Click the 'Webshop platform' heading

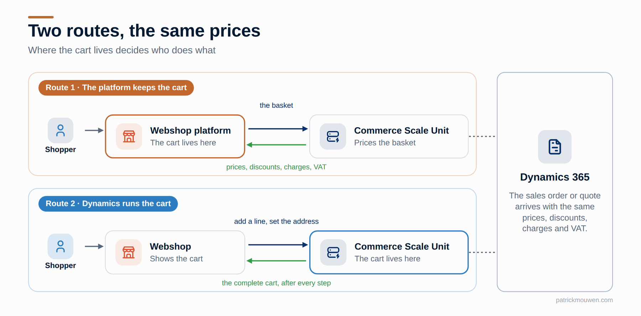pos(191,130)
